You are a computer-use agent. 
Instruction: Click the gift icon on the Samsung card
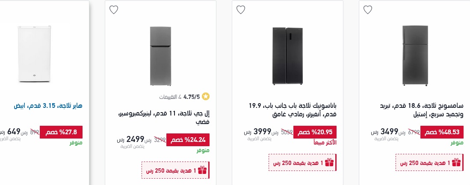[x=456, y=162]
